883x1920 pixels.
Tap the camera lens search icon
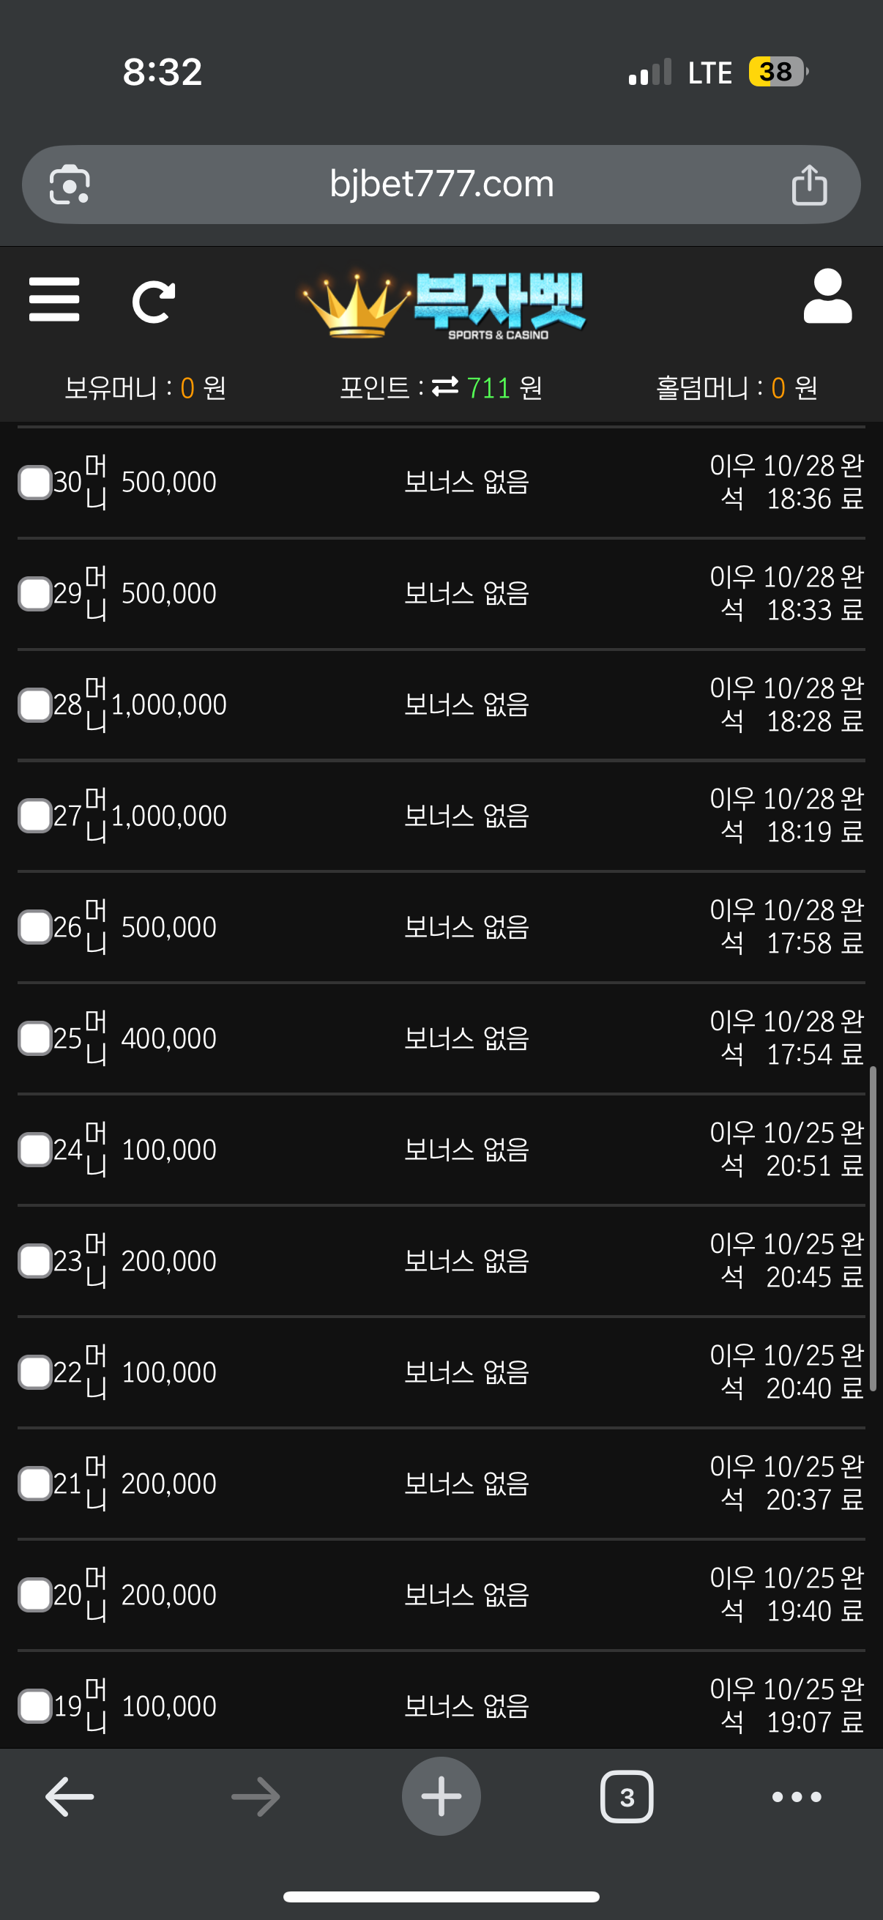(x=70, y=185)
